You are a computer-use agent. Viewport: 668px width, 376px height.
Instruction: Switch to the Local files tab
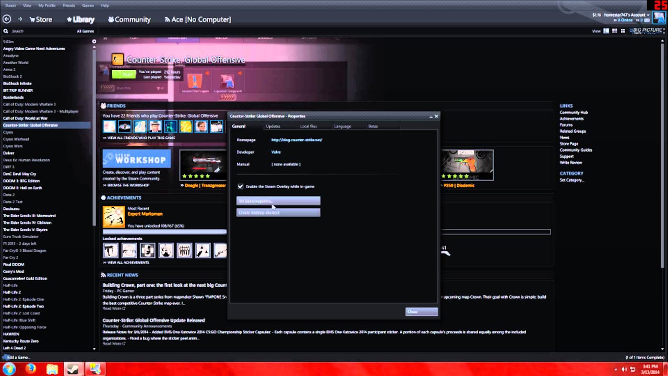tap(308, 126)
